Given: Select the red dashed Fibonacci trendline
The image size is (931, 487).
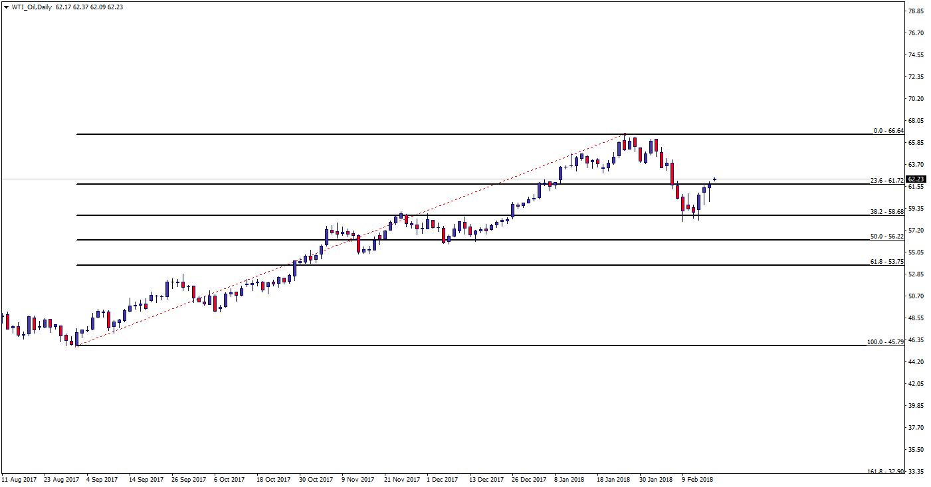Looking at the screenshot, I should pyautogui.click(x=351, y=240).
